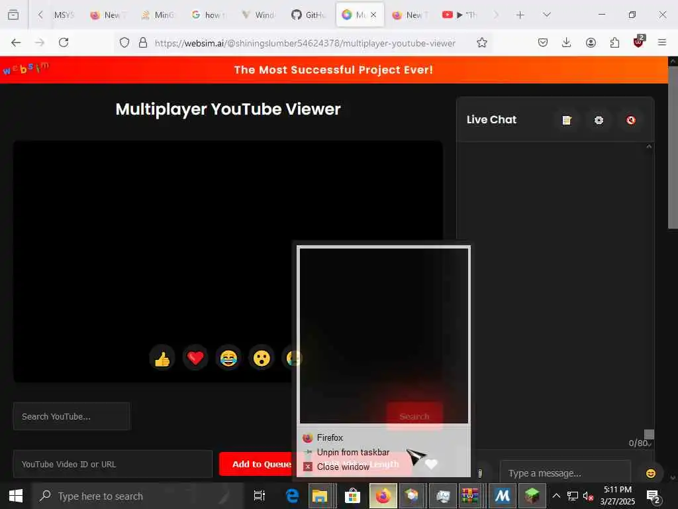The image size is (678, 509).
Task: Open a new browser tab
Action: pyautogui.click(x=520, y=15)
